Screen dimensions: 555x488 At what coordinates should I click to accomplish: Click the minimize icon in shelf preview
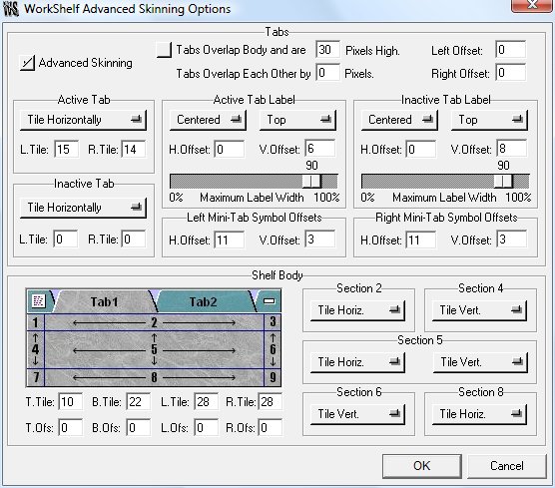[x=269, y=301]
